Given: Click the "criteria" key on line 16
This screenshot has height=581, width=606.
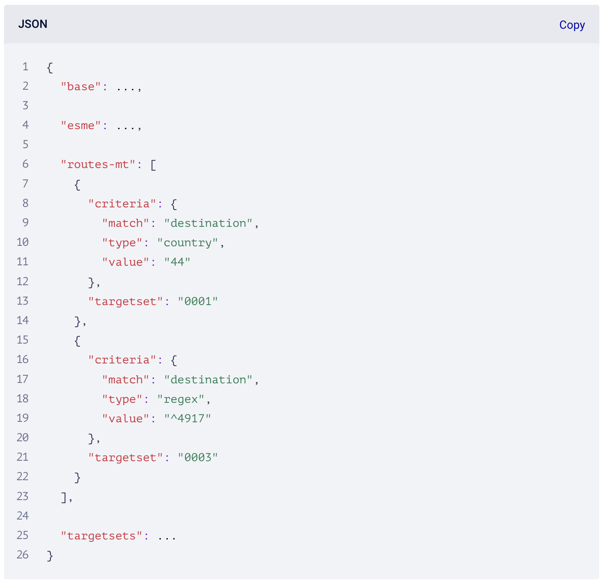Looking at the screenshot, I should (122, 360).
